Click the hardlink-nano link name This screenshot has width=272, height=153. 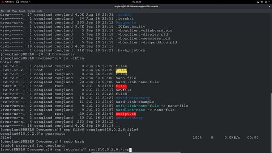tap(130, 110)
